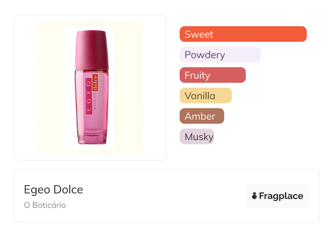Open the Egeo Dolce title
The image size is (333, 236).
point(53,190)
